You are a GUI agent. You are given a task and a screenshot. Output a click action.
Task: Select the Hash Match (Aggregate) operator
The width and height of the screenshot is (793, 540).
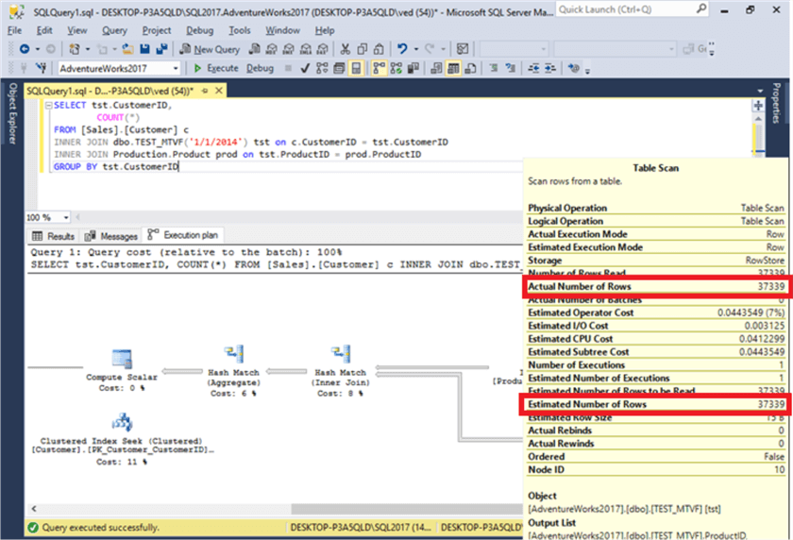coord(234,371)
